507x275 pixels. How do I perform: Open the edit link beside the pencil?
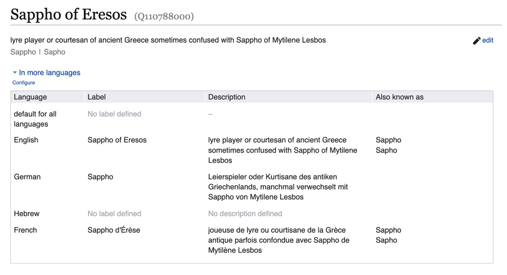(x=488, y=40)
